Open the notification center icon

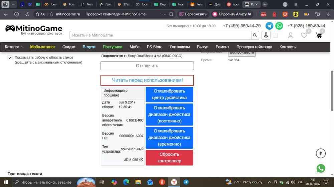tap(326, 182)
